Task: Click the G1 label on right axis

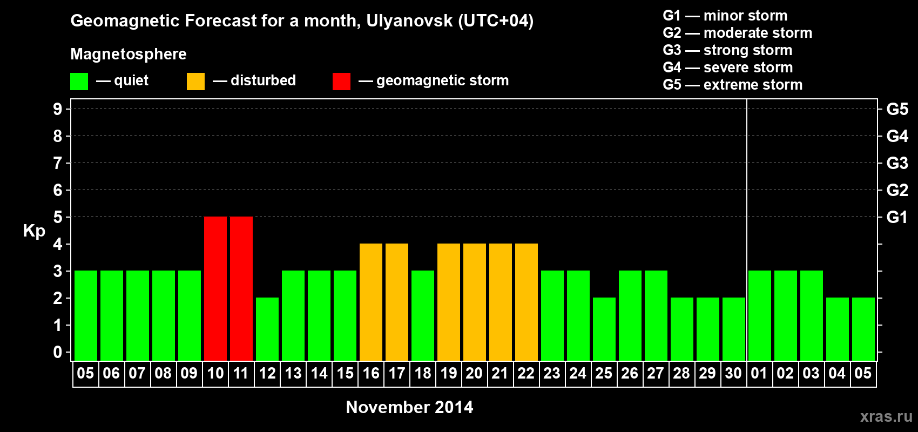Action: pyautogui.click(x=897, y=217)
